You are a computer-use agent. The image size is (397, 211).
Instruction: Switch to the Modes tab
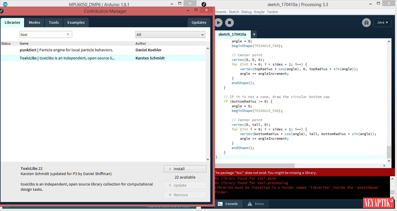click(x=34, y=22)
